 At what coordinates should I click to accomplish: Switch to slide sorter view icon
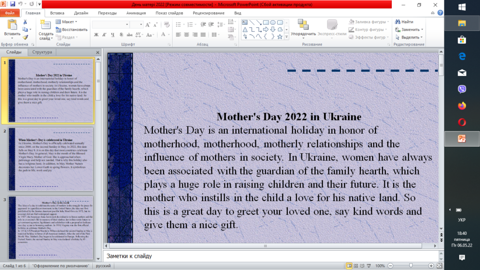[357, 266]
